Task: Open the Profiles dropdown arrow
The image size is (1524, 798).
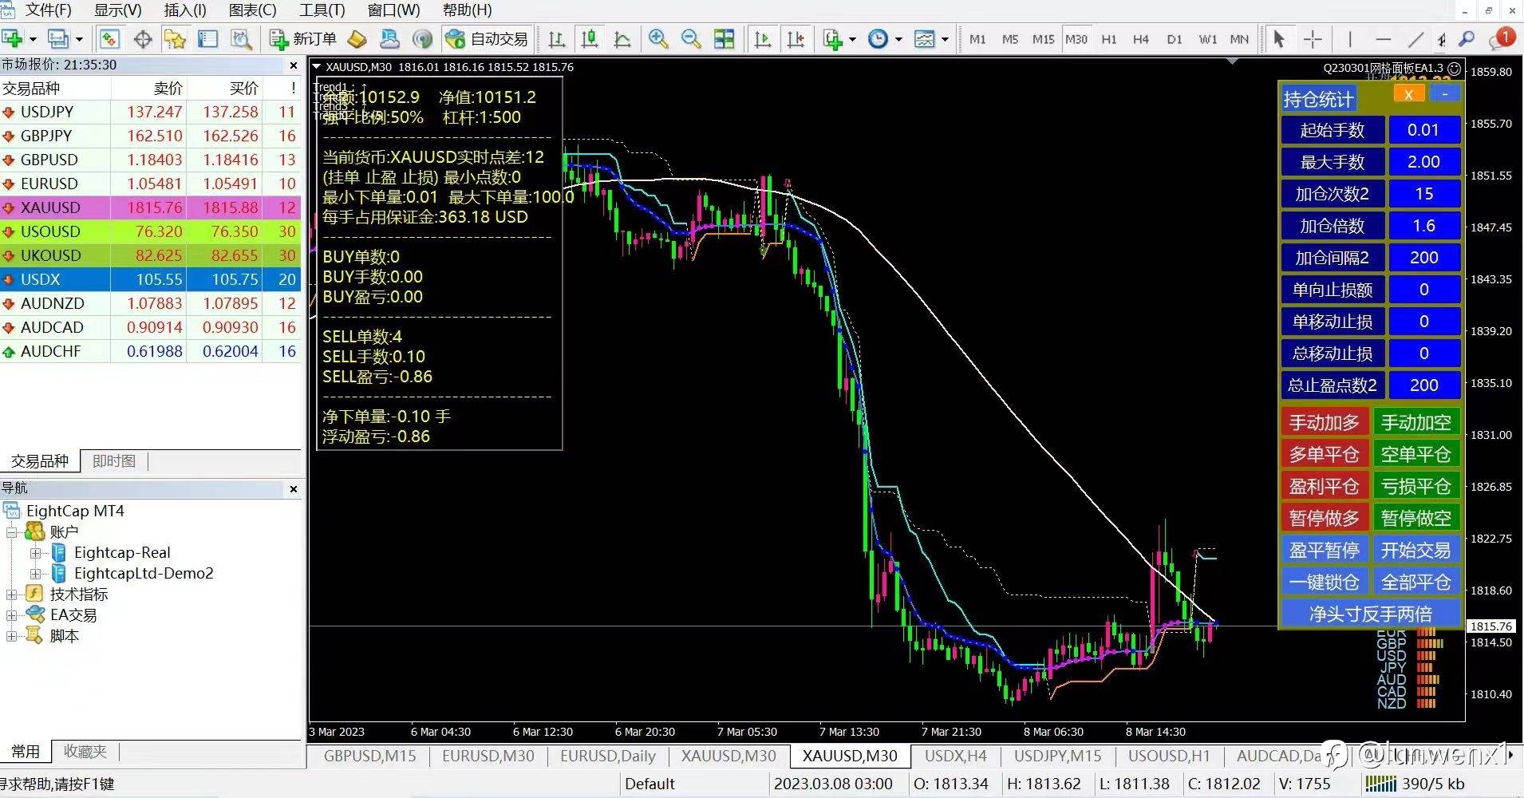Action: click(79, 38)
